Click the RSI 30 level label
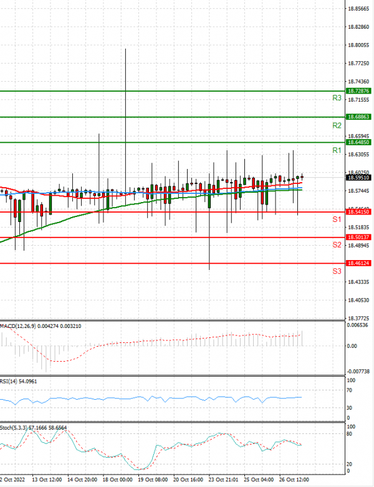 350,408
